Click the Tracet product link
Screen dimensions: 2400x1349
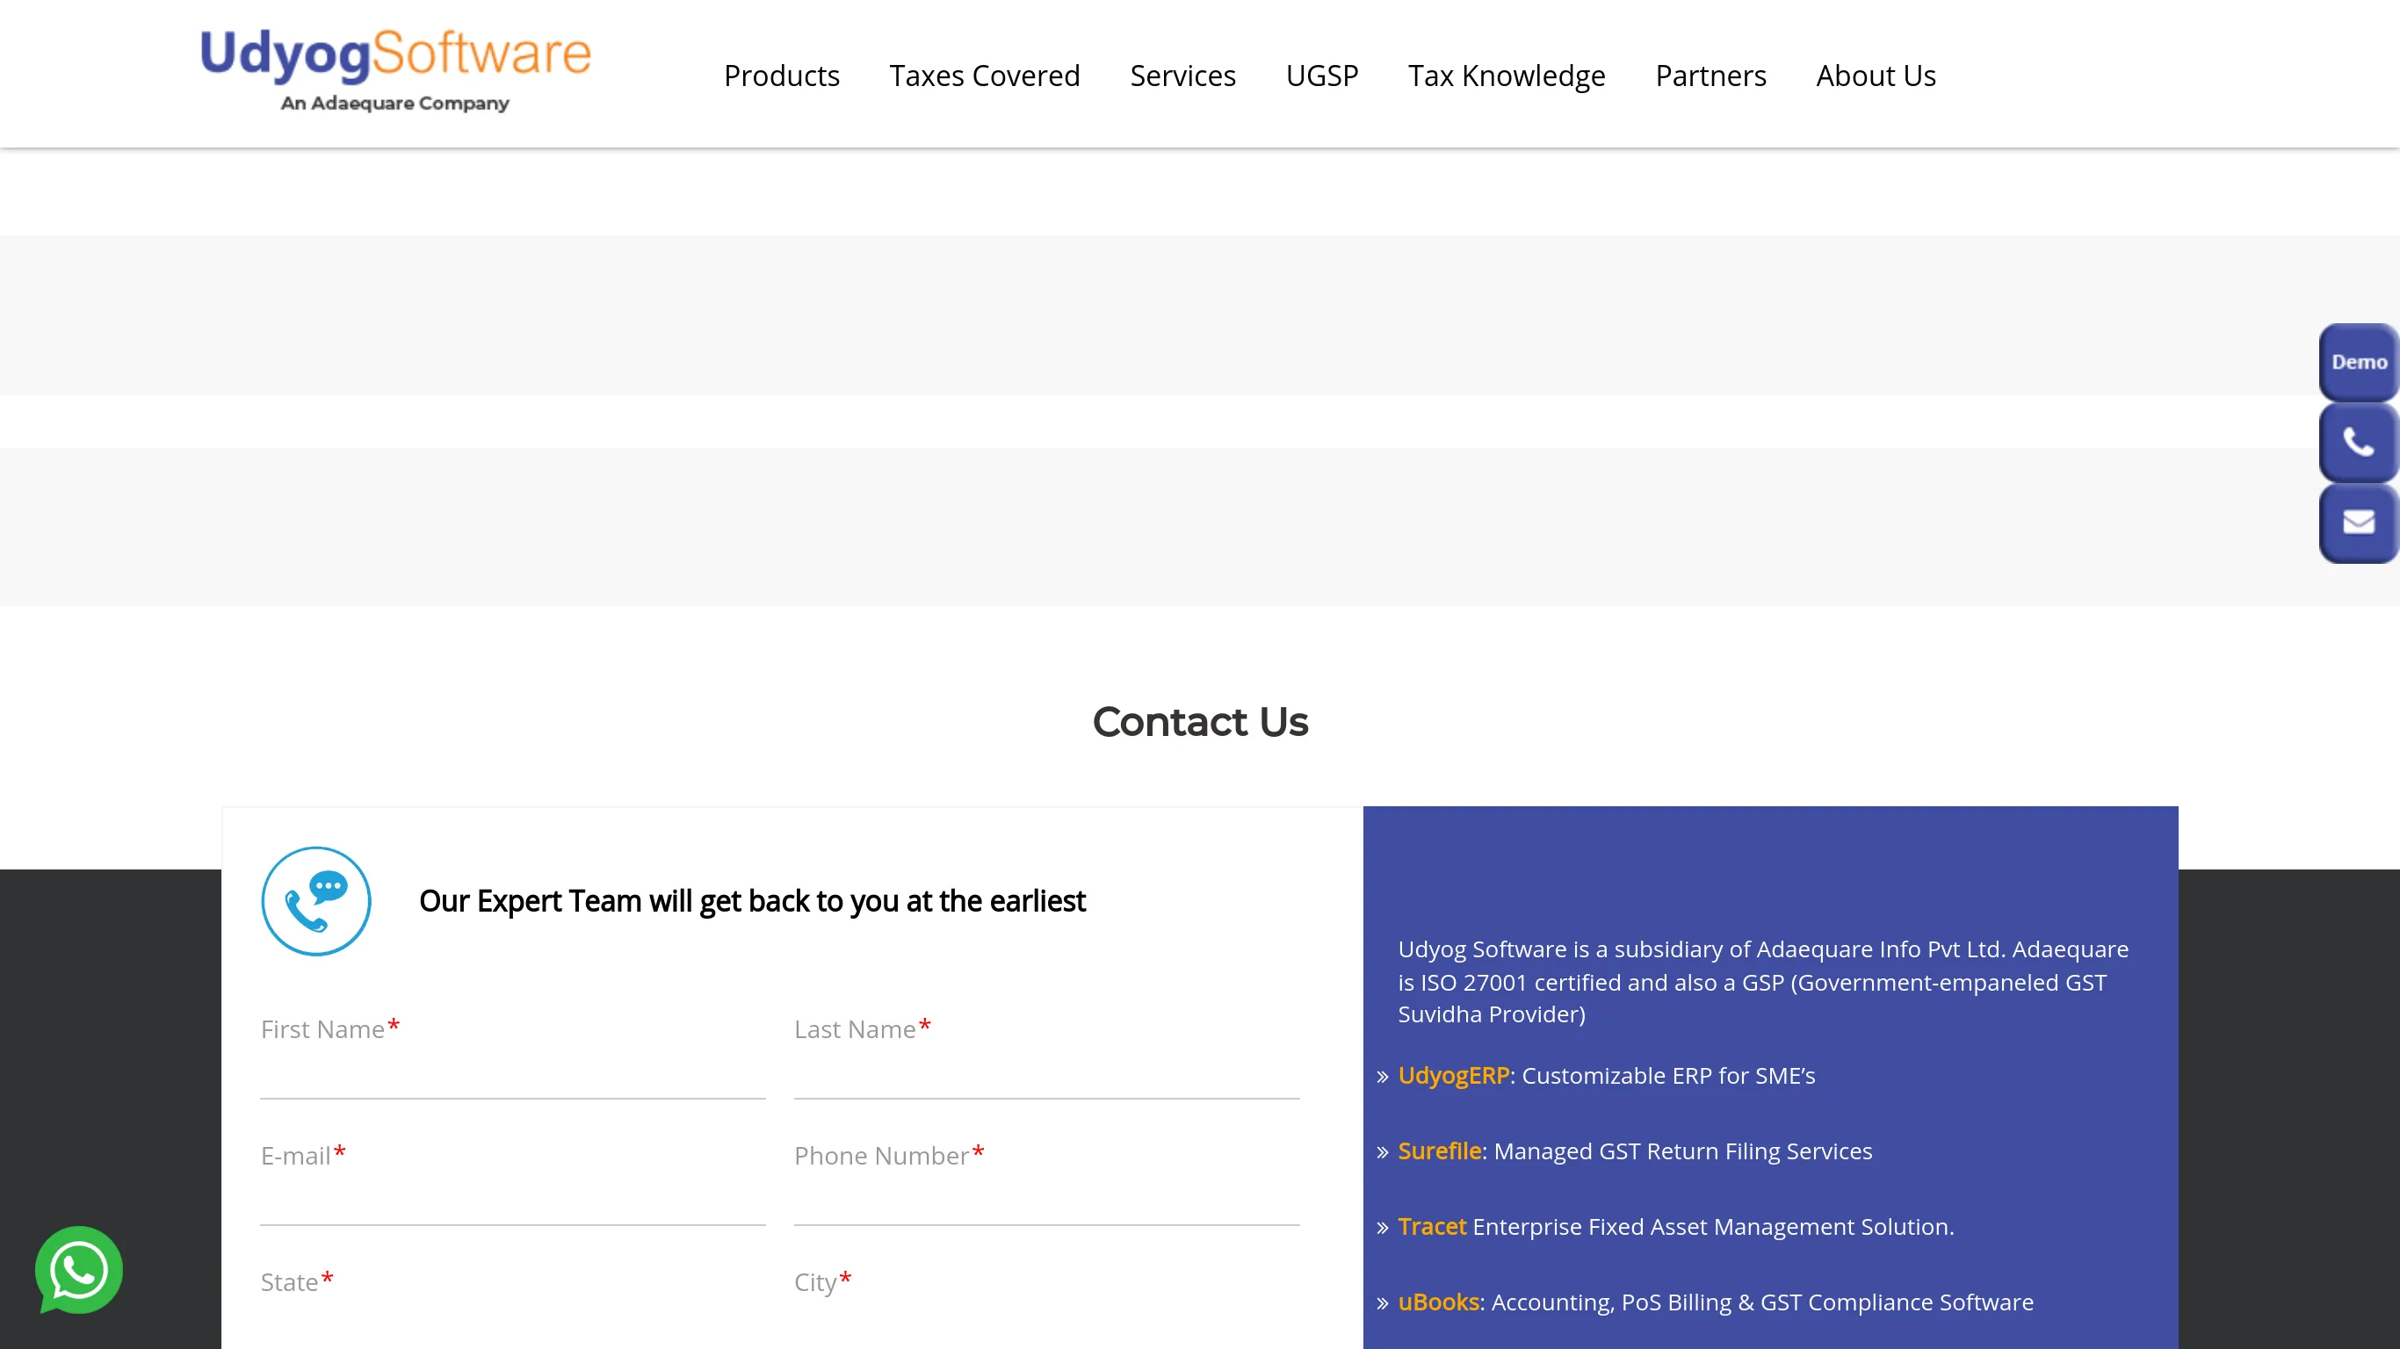tap(1433, 1225)
